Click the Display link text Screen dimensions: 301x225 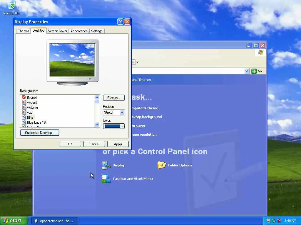point(119,165)
